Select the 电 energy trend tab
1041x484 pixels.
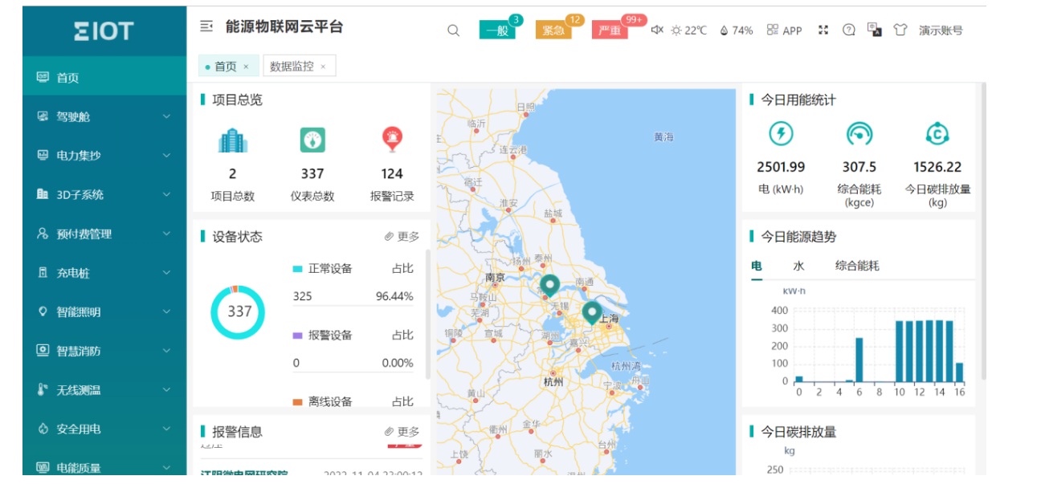757,266
